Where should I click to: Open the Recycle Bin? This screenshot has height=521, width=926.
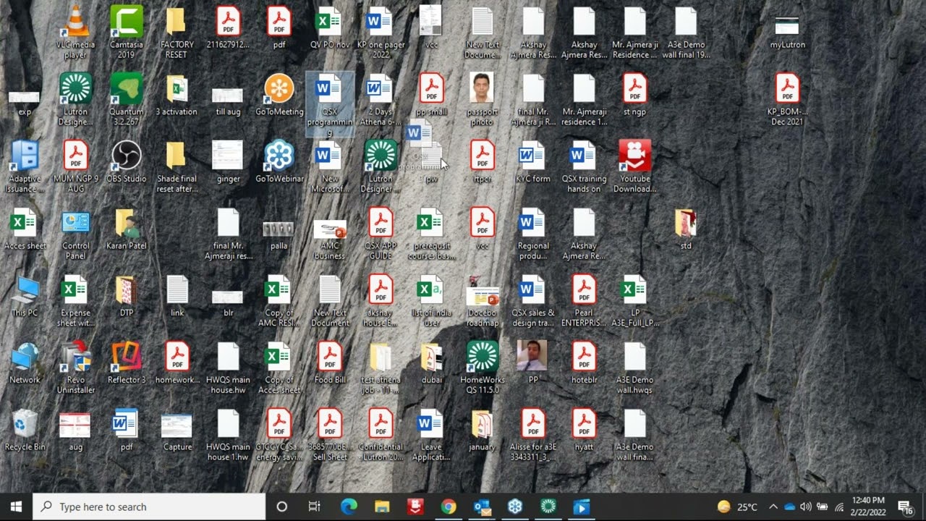coord(25,430)
